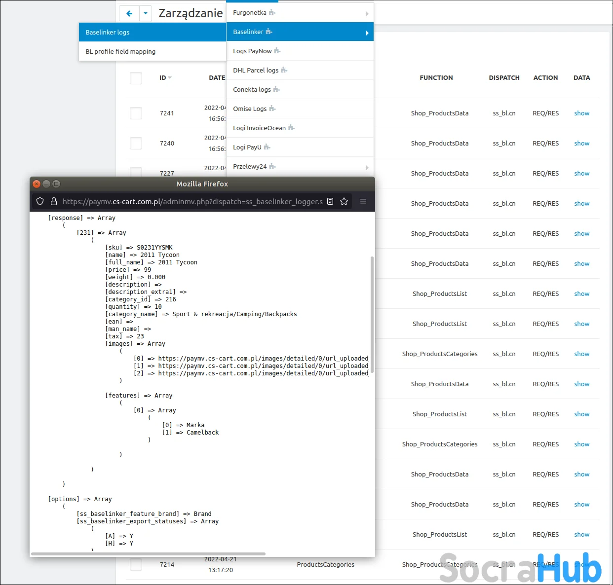Expand the Furgonetka submenu arrow
The width and height of the screenshot is (613, 585).
point(367,14)
